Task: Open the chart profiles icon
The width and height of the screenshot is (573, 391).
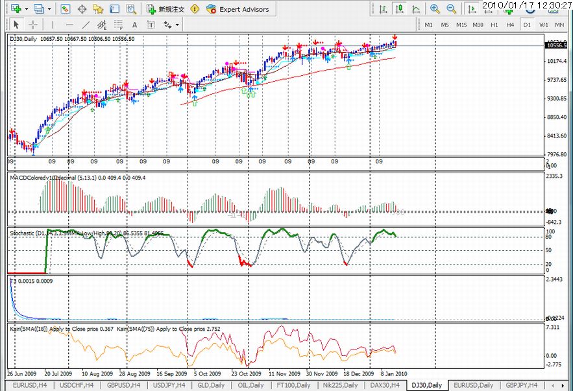Action: [38, 8]
